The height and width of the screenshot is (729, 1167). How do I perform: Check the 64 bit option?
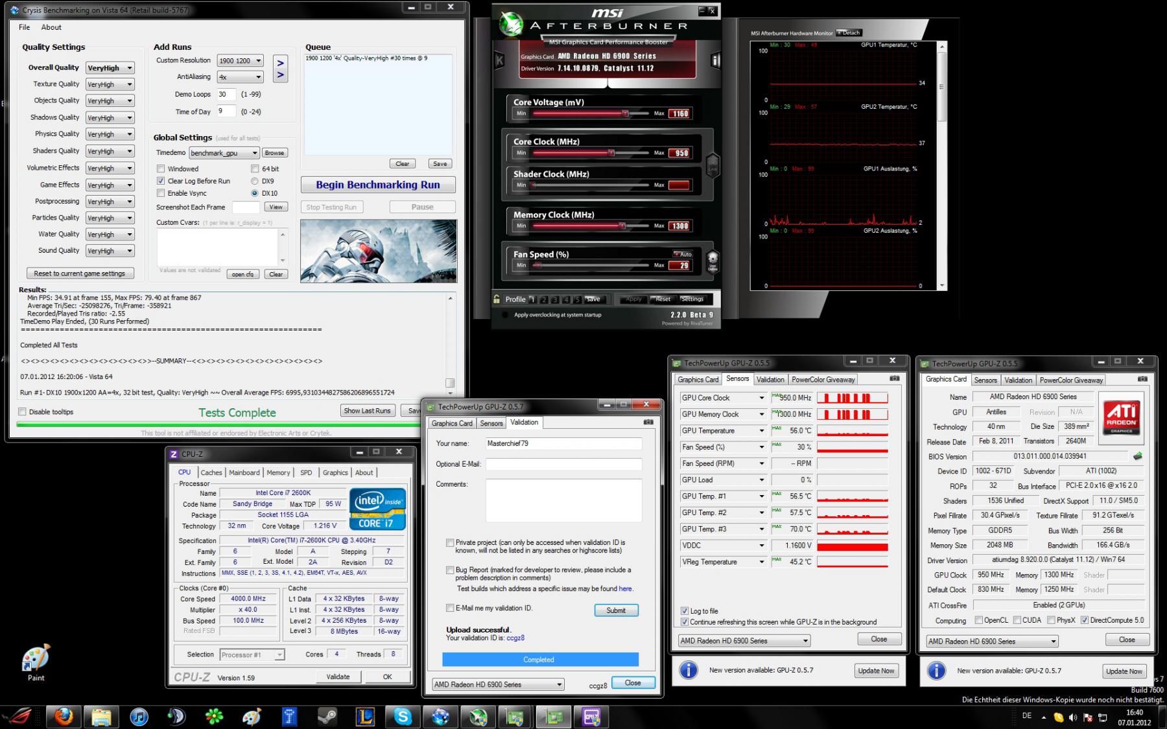pos(255,168)
